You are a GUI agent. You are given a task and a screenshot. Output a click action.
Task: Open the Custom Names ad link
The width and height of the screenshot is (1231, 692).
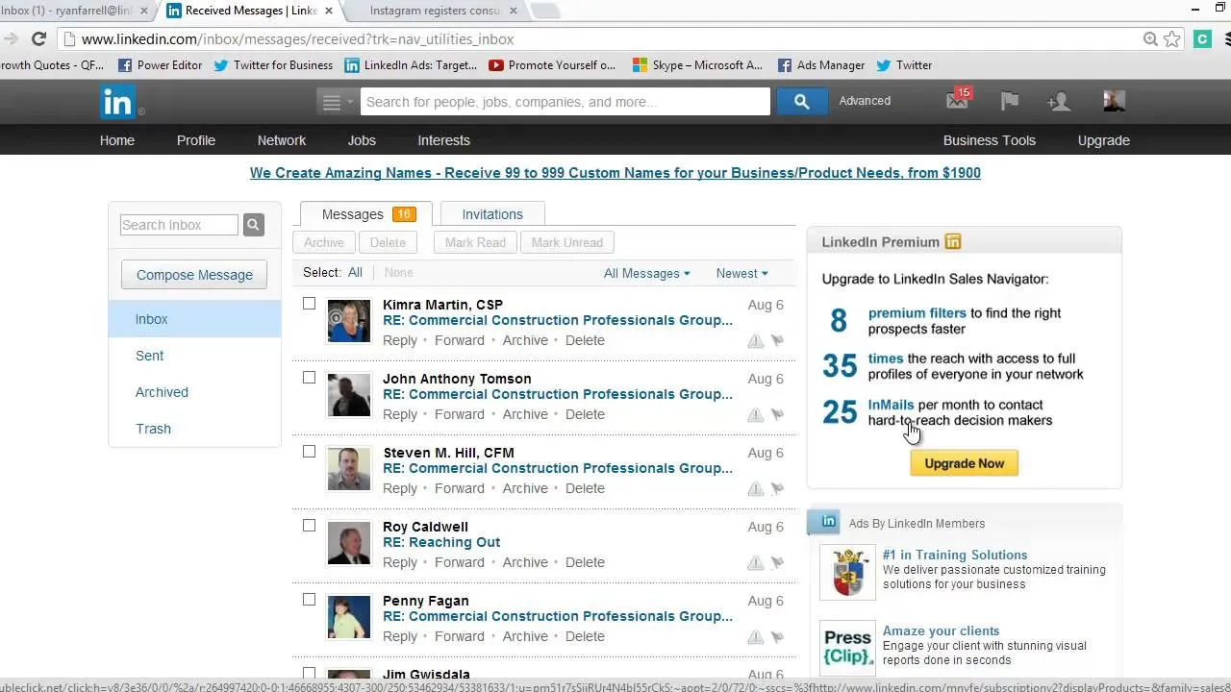tap(615, 173)
